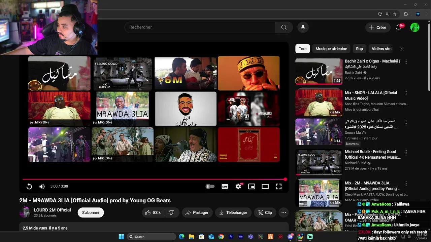
Task: Open the Windows Start menu
Action: coord(121,237)
